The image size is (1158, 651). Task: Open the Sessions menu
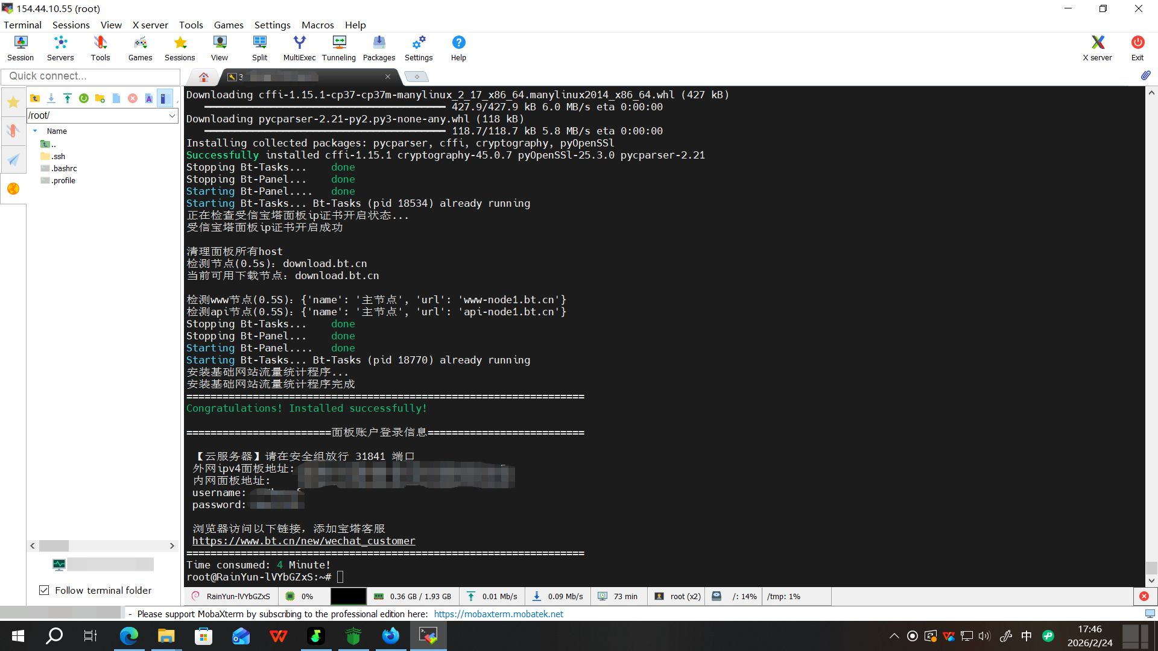pos(71,25)
